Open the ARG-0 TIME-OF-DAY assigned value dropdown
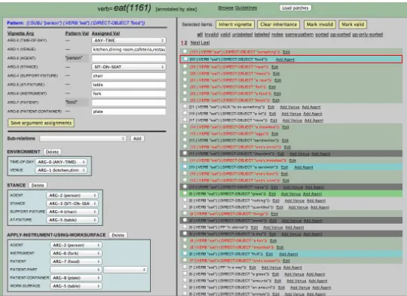Screen dimensions: 407x296 tap(129, 41)
